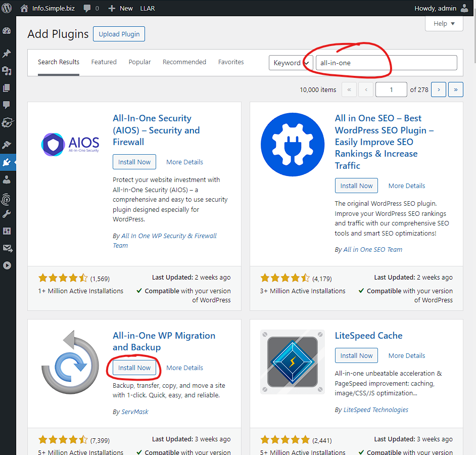Open Posts via the pushpin sidebar icon
The image size is (476, 455).
click(7, 54)
